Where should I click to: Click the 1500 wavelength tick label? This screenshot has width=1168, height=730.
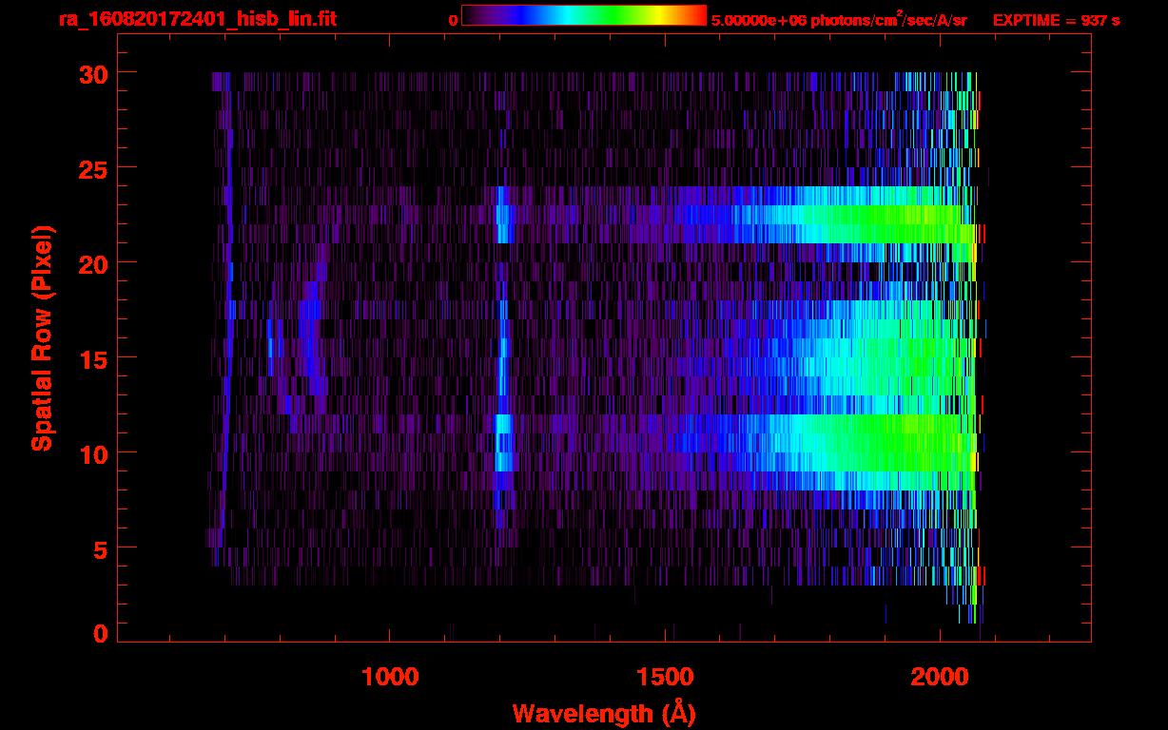pyautogui.click(x=665, y=677)
